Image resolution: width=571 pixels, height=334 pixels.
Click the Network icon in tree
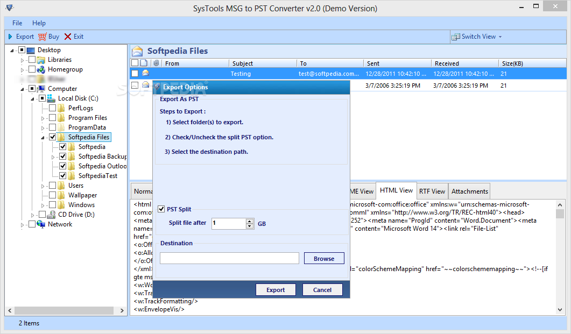[x=41, y=224]
